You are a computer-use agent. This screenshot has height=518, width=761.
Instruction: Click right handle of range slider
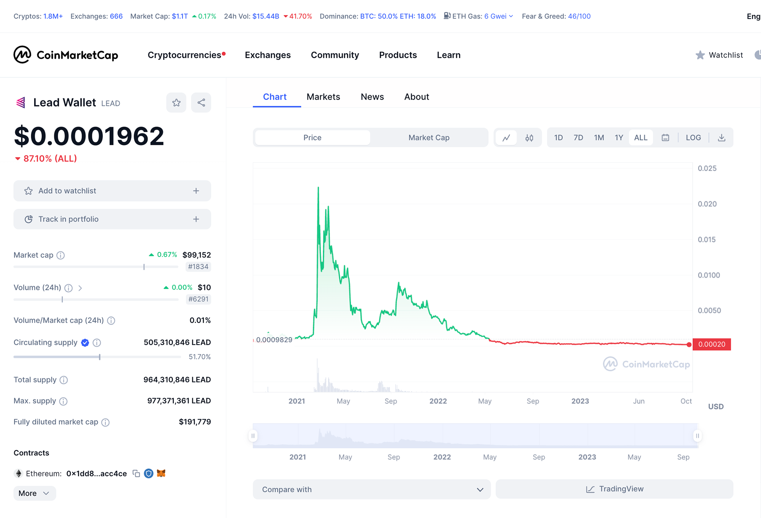coord(697,436)
